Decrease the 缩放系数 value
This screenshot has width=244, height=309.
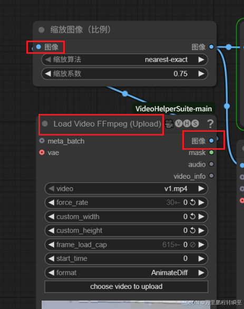(48, 74)
